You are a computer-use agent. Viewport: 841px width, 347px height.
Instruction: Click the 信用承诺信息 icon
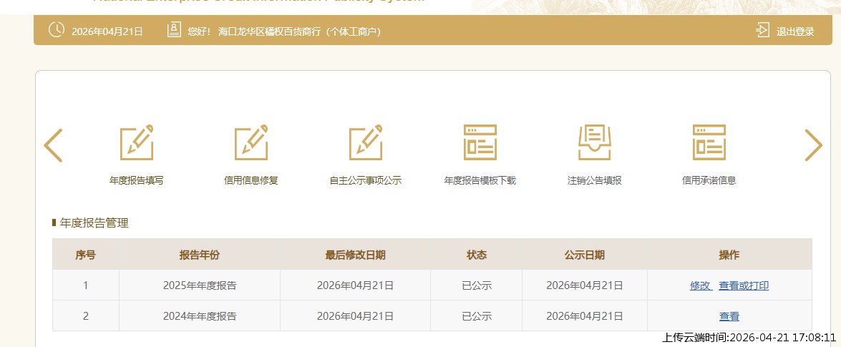(x=709, y=142)
